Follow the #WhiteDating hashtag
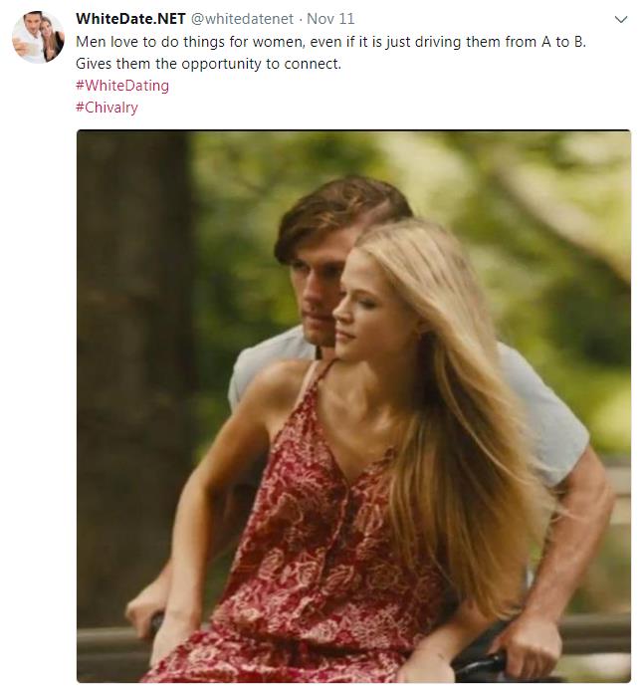 point(122,86)
